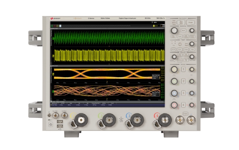Screen dimensions: 239x150
Task: Expand the measurement results panel header
Action: (x=107, y=102)
